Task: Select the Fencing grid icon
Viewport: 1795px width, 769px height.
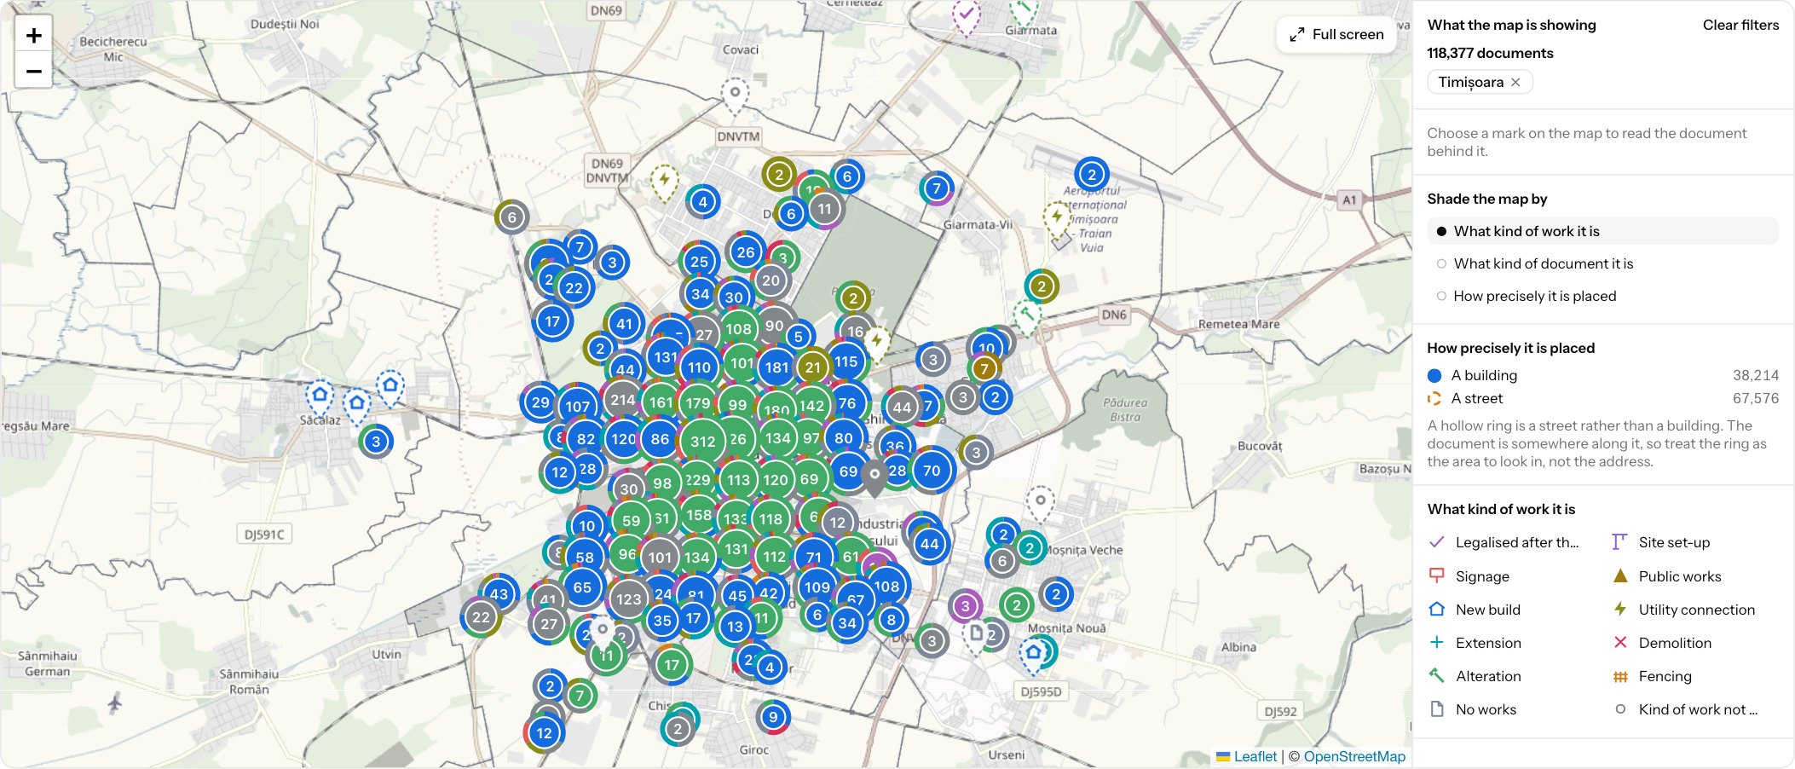Action: pyautogui.click(x=1620, y=676)
